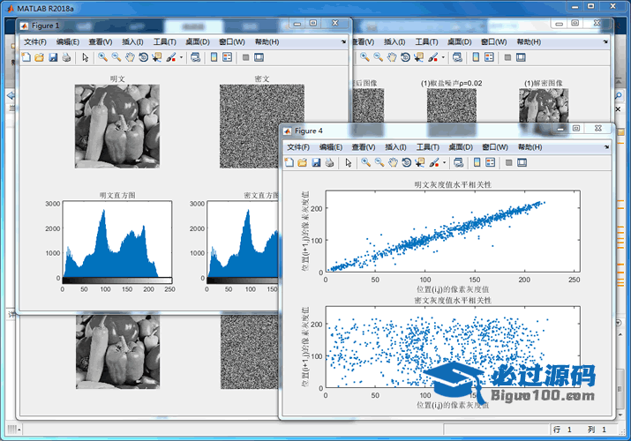Open 窗口(W) menu in Figure 1
Screen dimensions: 631x441
pos(232,41)
